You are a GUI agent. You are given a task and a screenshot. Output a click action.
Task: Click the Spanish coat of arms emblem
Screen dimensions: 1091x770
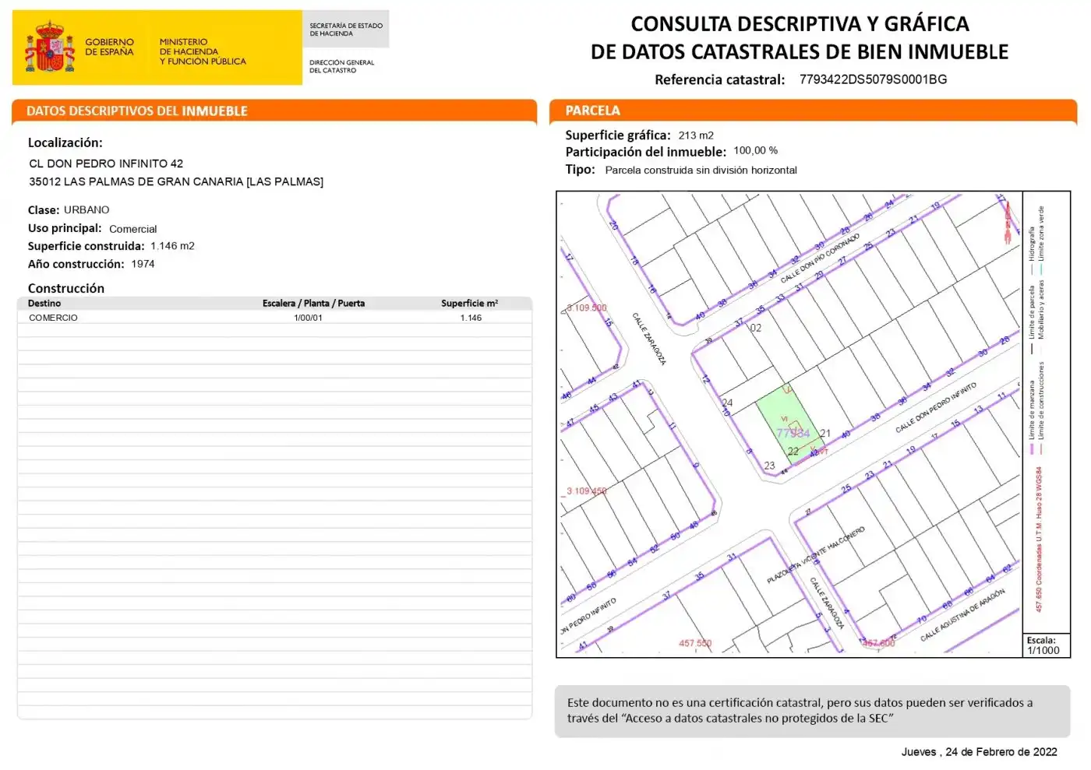50,47
